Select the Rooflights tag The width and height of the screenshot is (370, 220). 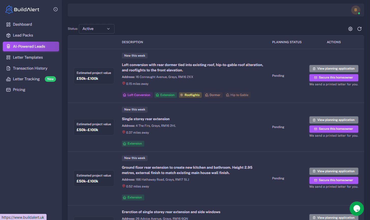190,95
